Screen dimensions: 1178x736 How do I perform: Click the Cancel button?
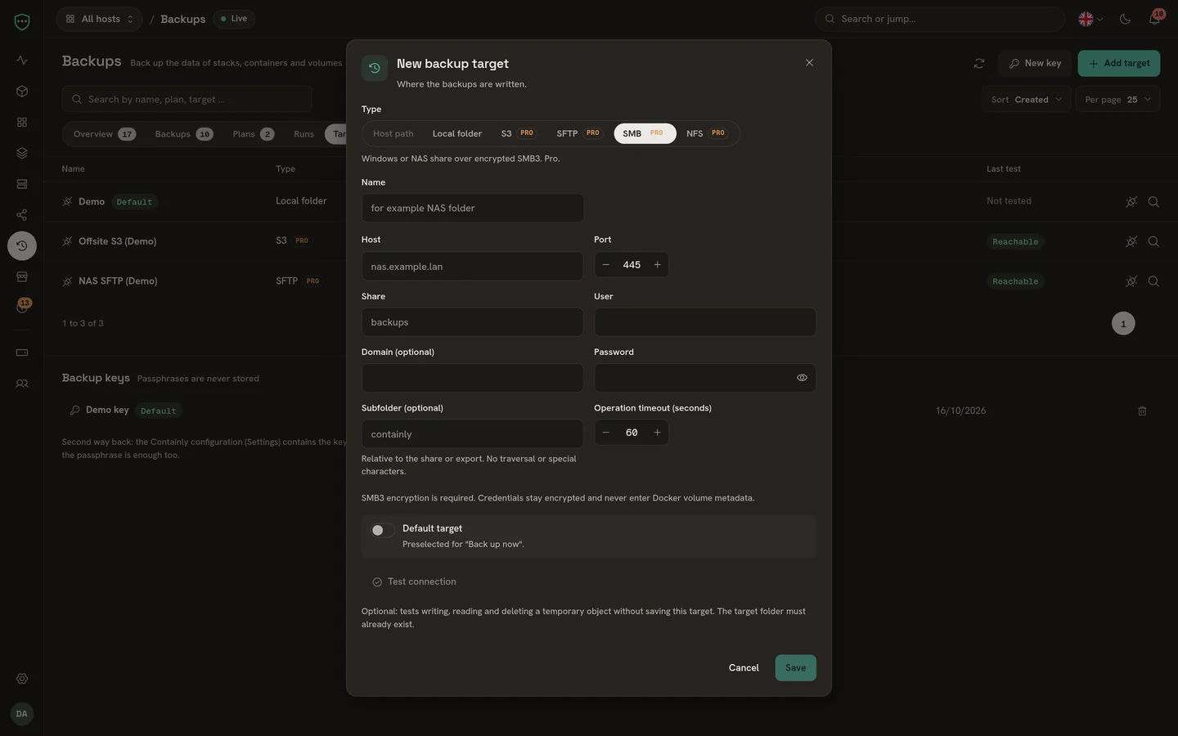(x=744, y=668)
